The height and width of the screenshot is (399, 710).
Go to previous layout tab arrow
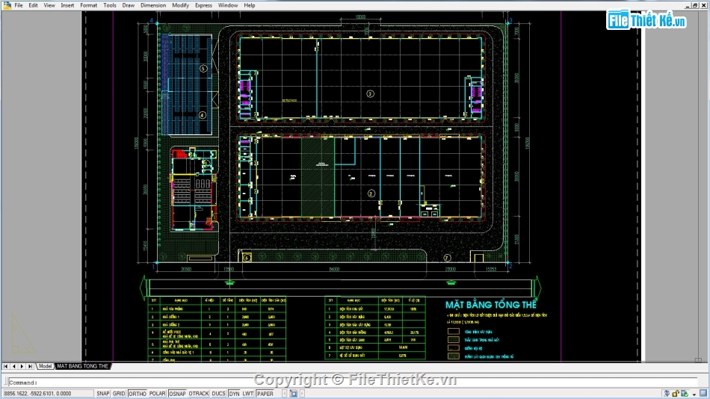pyautogui.click(x=13, y=366)
